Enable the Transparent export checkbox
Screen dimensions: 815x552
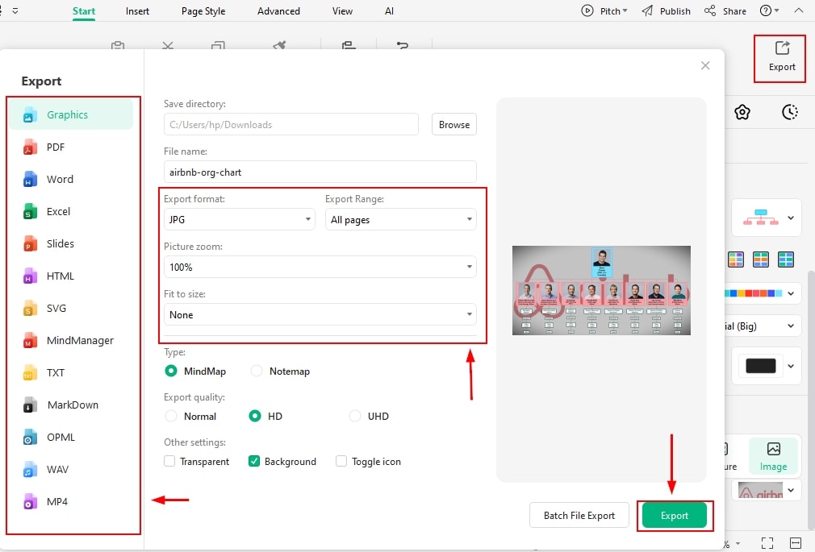169,461
